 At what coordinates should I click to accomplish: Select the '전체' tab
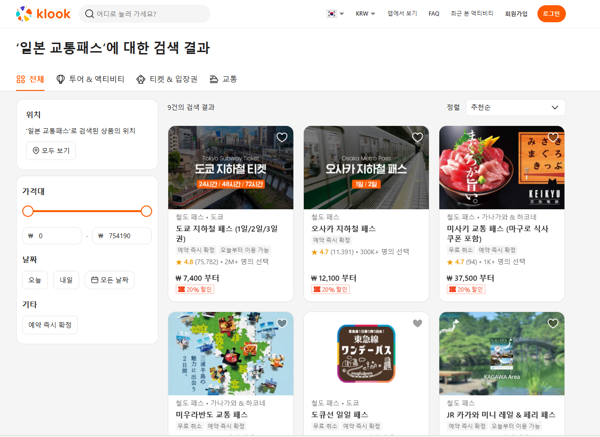pos(30,80)
